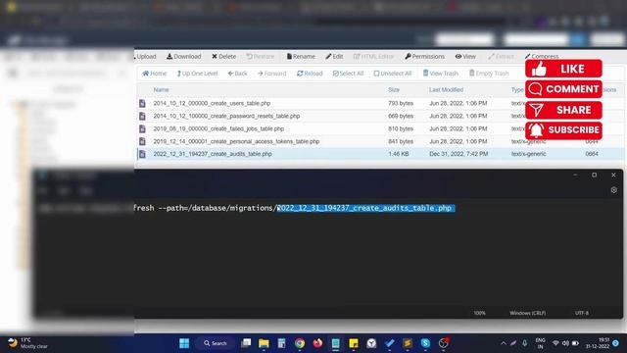Click the taskbar Search box
The image size is (627, 353).
coord(216,343)
